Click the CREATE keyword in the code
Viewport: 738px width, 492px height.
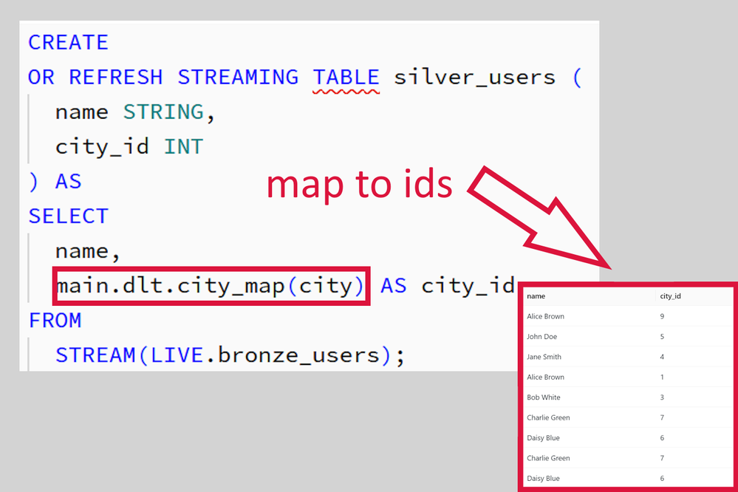click(x=67, y=42)
